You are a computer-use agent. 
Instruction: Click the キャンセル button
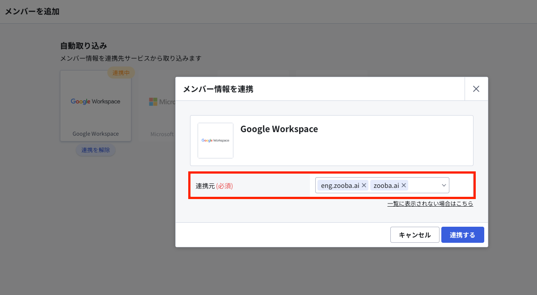click(414, 235)
